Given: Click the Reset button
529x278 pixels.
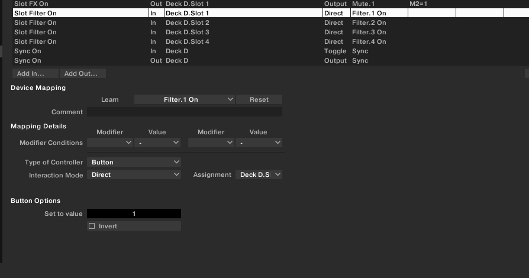Looking at the screenshot, I should point(259,99).
